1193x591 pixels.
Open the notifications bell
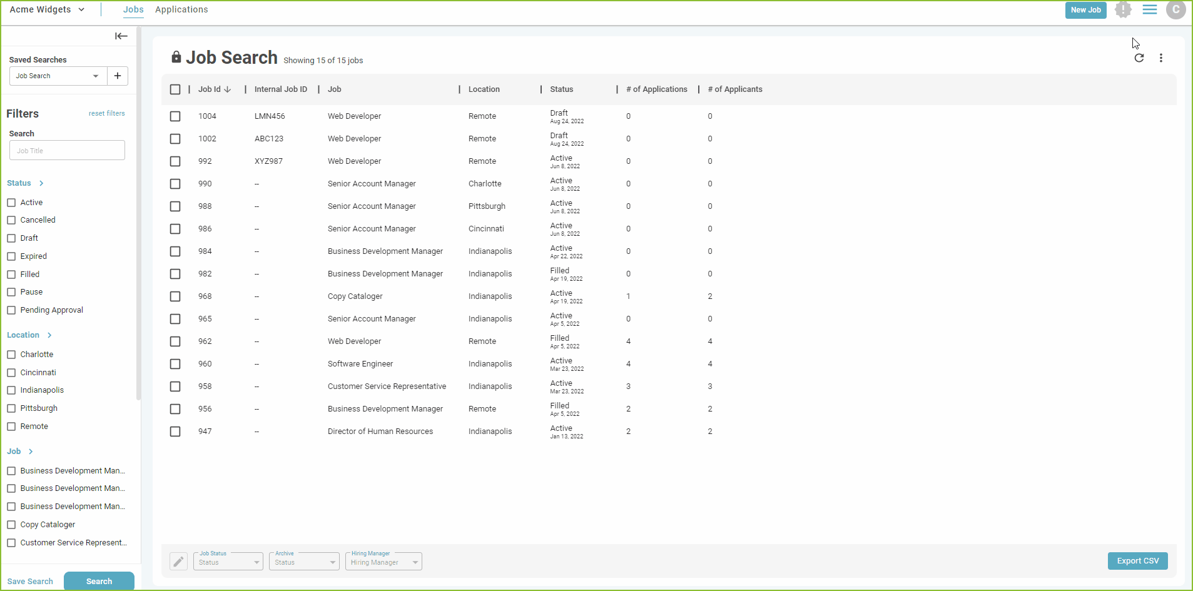[1123, 10]
